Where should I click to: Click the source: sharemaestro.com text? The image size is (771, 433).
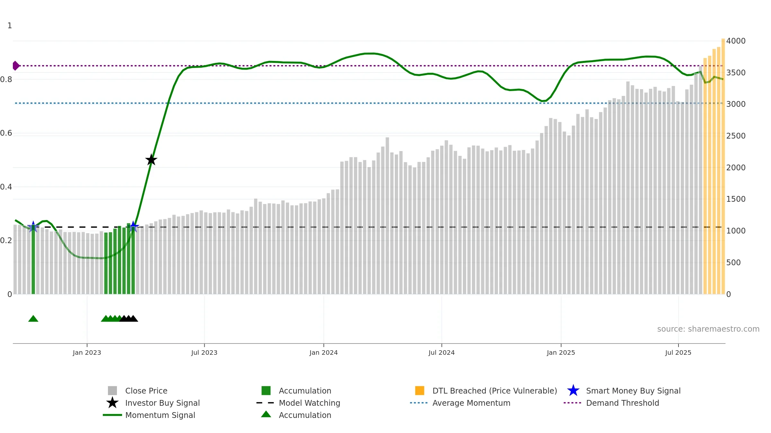[708, 329]
